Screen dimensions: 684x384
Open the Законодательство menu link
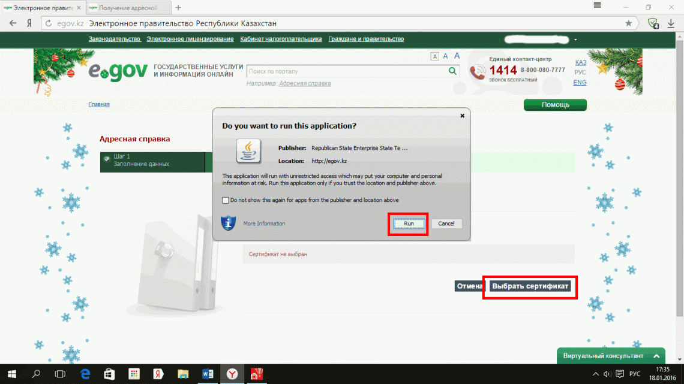click(x=115, y=39)
